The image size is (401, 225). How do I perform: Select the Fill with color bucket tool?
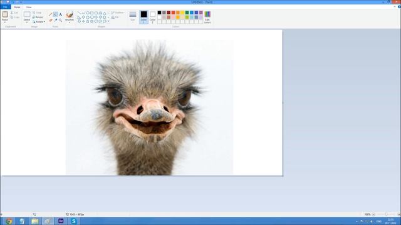click(x=55, y=14)
